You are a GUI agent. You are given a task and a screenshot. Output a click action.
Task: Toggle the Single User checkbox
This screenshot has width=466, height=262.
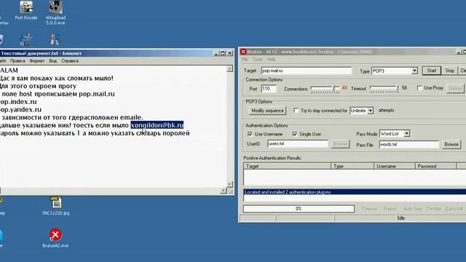click(295, 134)
